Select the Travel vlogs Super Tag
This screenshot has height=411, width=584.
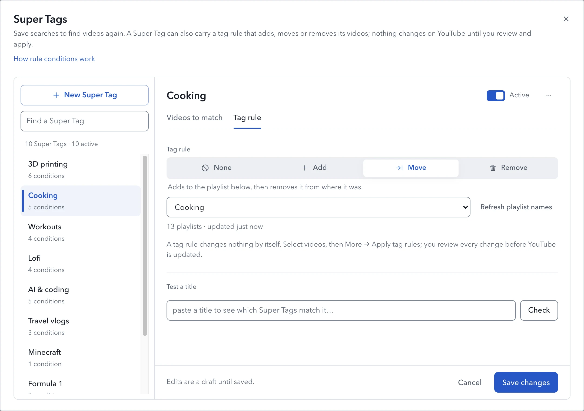[x=81, y=326]
